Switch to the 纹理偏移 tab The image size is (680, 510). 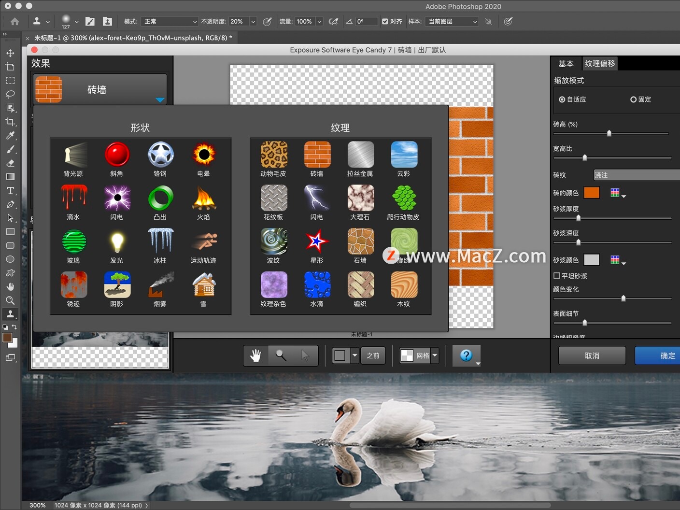pos(600,63)
